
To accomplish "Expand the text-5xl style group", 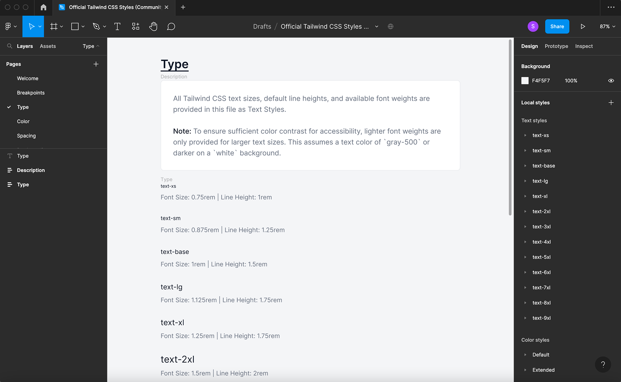I will 525,257.
